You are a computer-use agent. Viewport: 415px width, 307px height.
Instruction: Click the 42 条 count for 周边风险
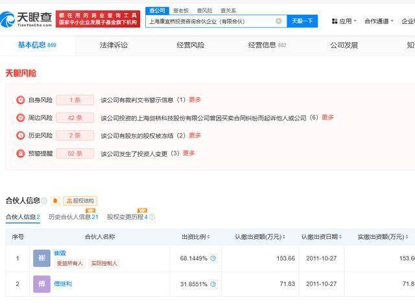pyautogui.click(x=75, y=118)
